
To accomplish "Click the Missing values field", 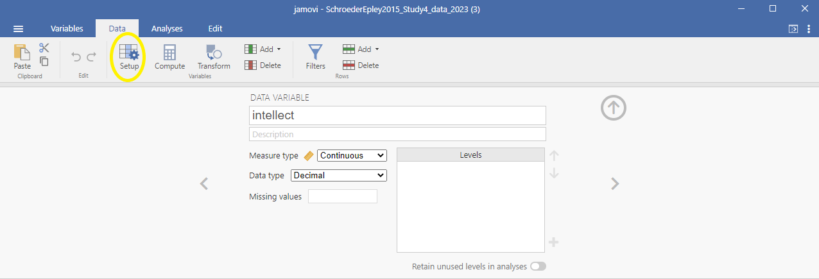I will point(343,196).
